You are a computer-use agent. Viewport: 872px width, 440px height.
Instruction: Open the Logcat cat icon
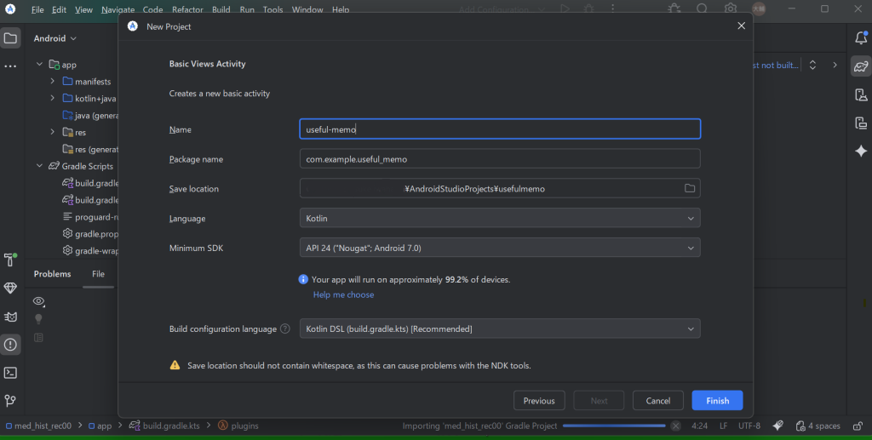10,317
